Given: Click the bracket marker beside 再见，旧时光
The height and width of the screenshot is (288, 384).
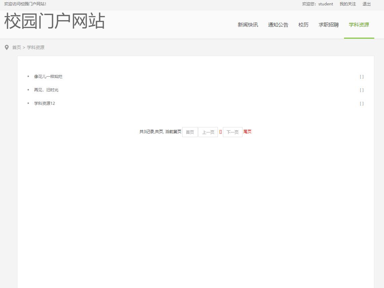Looking at the screenshot, I should tap(361, 90).
